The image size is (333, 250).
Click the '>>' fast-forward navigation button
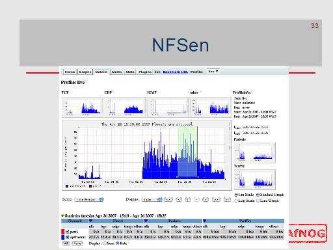click(216, 199)
